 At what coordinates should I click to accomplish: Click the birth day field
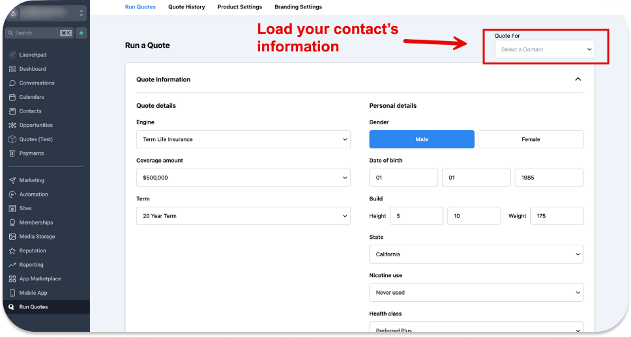pos(476,177)
